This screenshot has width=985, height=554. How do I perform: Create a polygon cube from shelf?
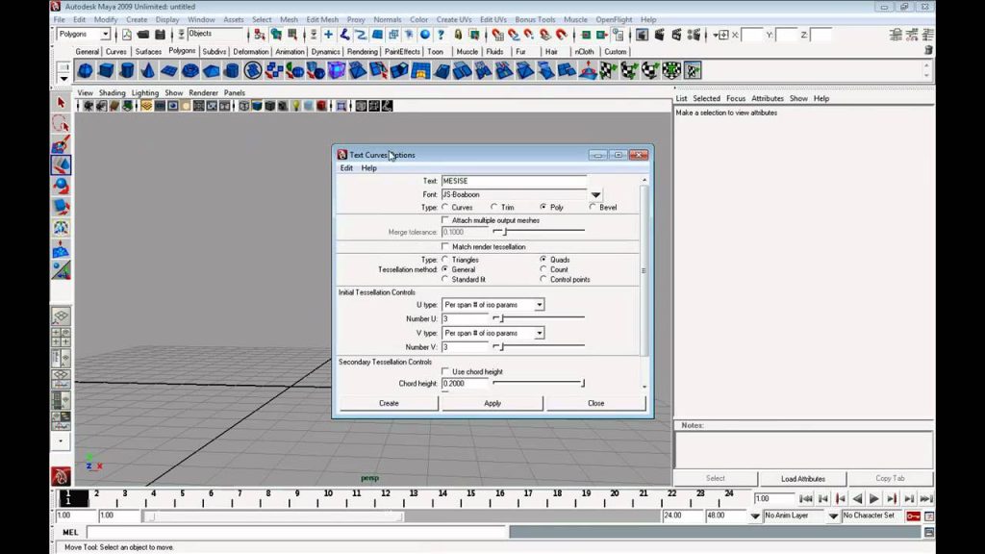(x=106, y=70)
